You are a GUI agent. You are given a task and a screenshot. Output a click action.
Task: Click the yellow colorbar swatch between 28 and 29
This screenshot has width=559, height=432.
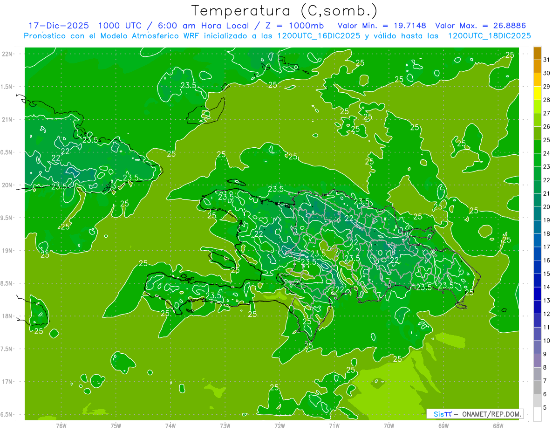tap(537, 93)
